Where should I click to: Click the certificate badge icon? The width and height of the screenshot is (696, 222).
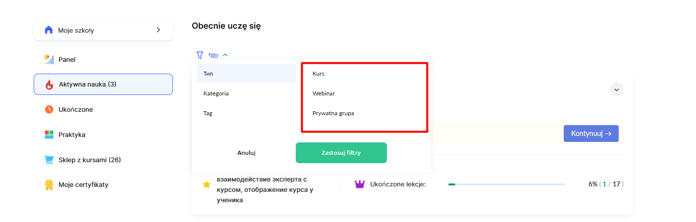49,185
